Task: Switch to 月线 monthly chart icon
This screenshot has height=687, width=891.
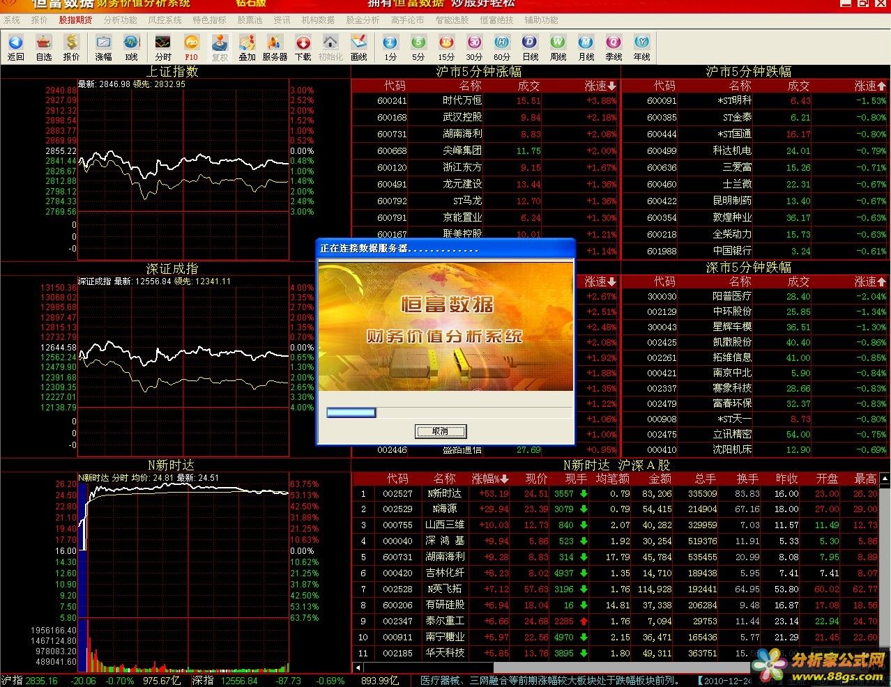Action: pos(586,47)
